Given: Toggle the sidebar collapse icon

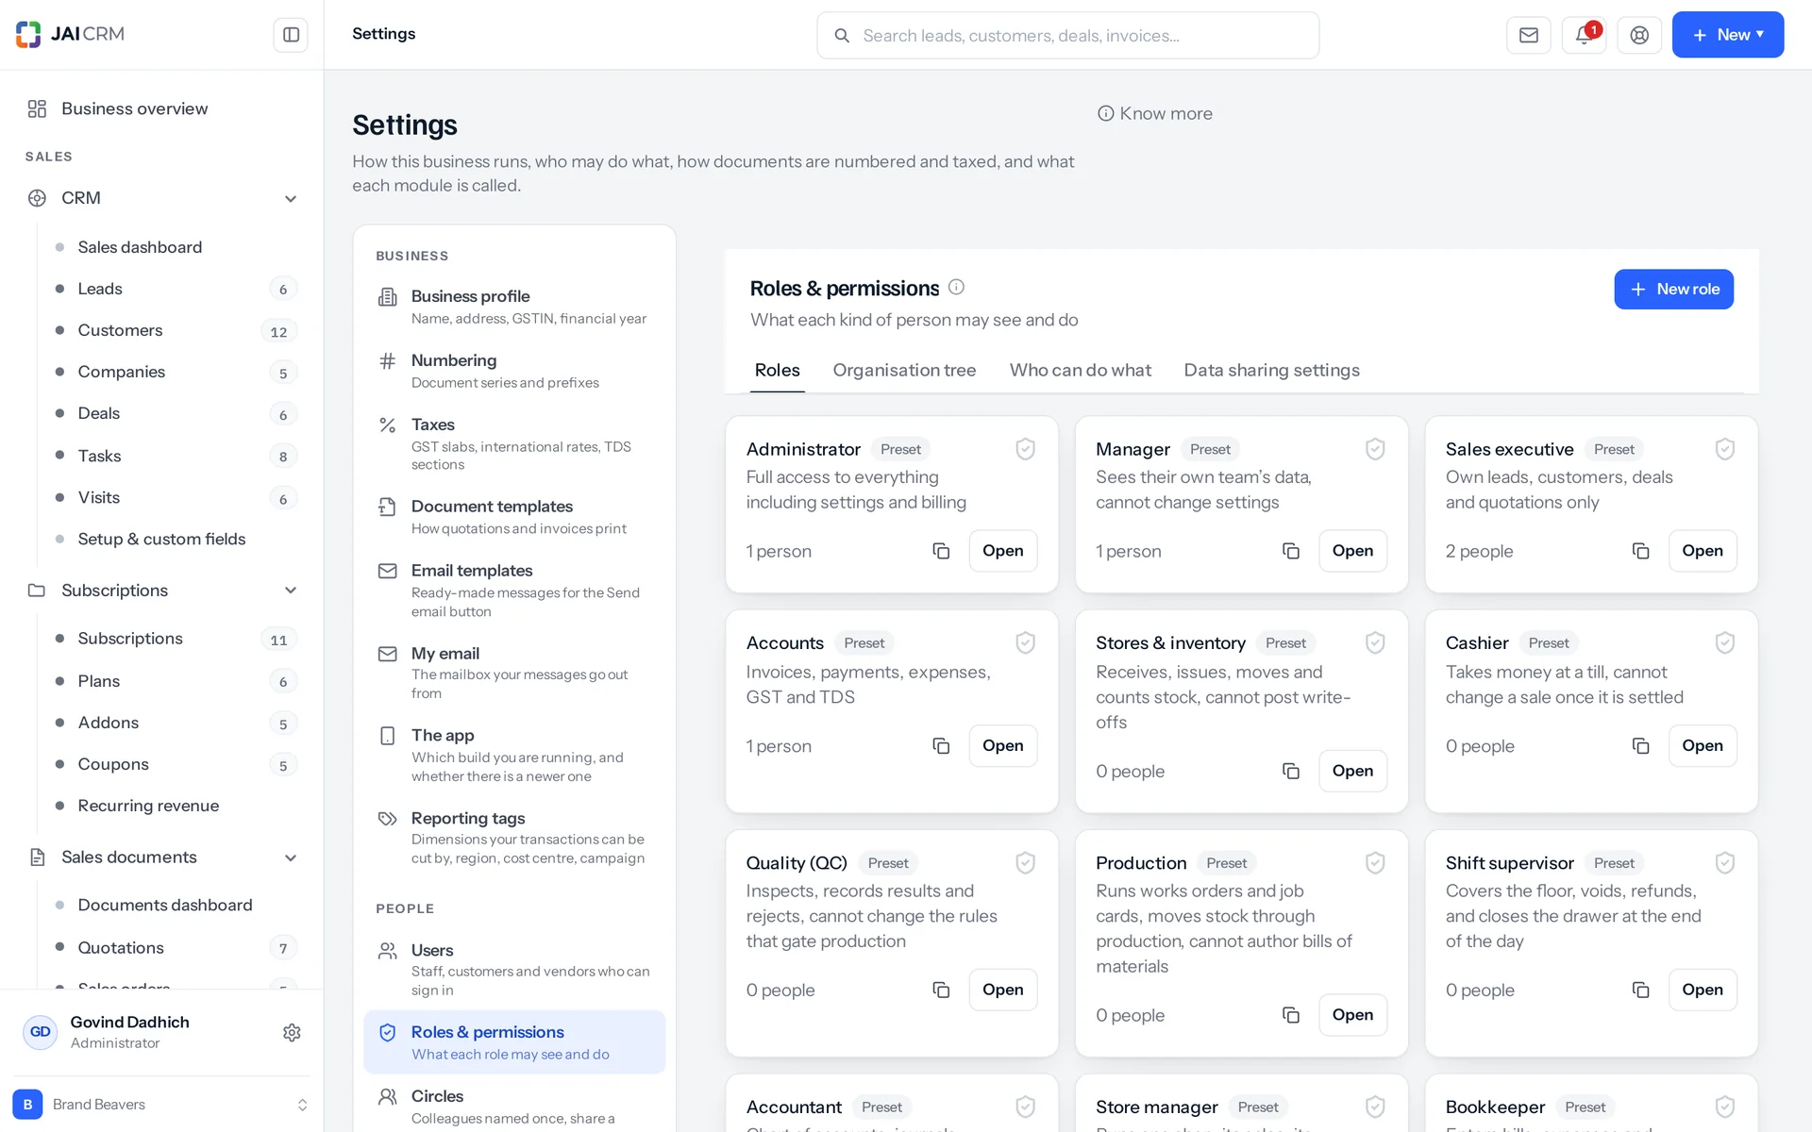Looking at the screenshot, I should point(291,35).
